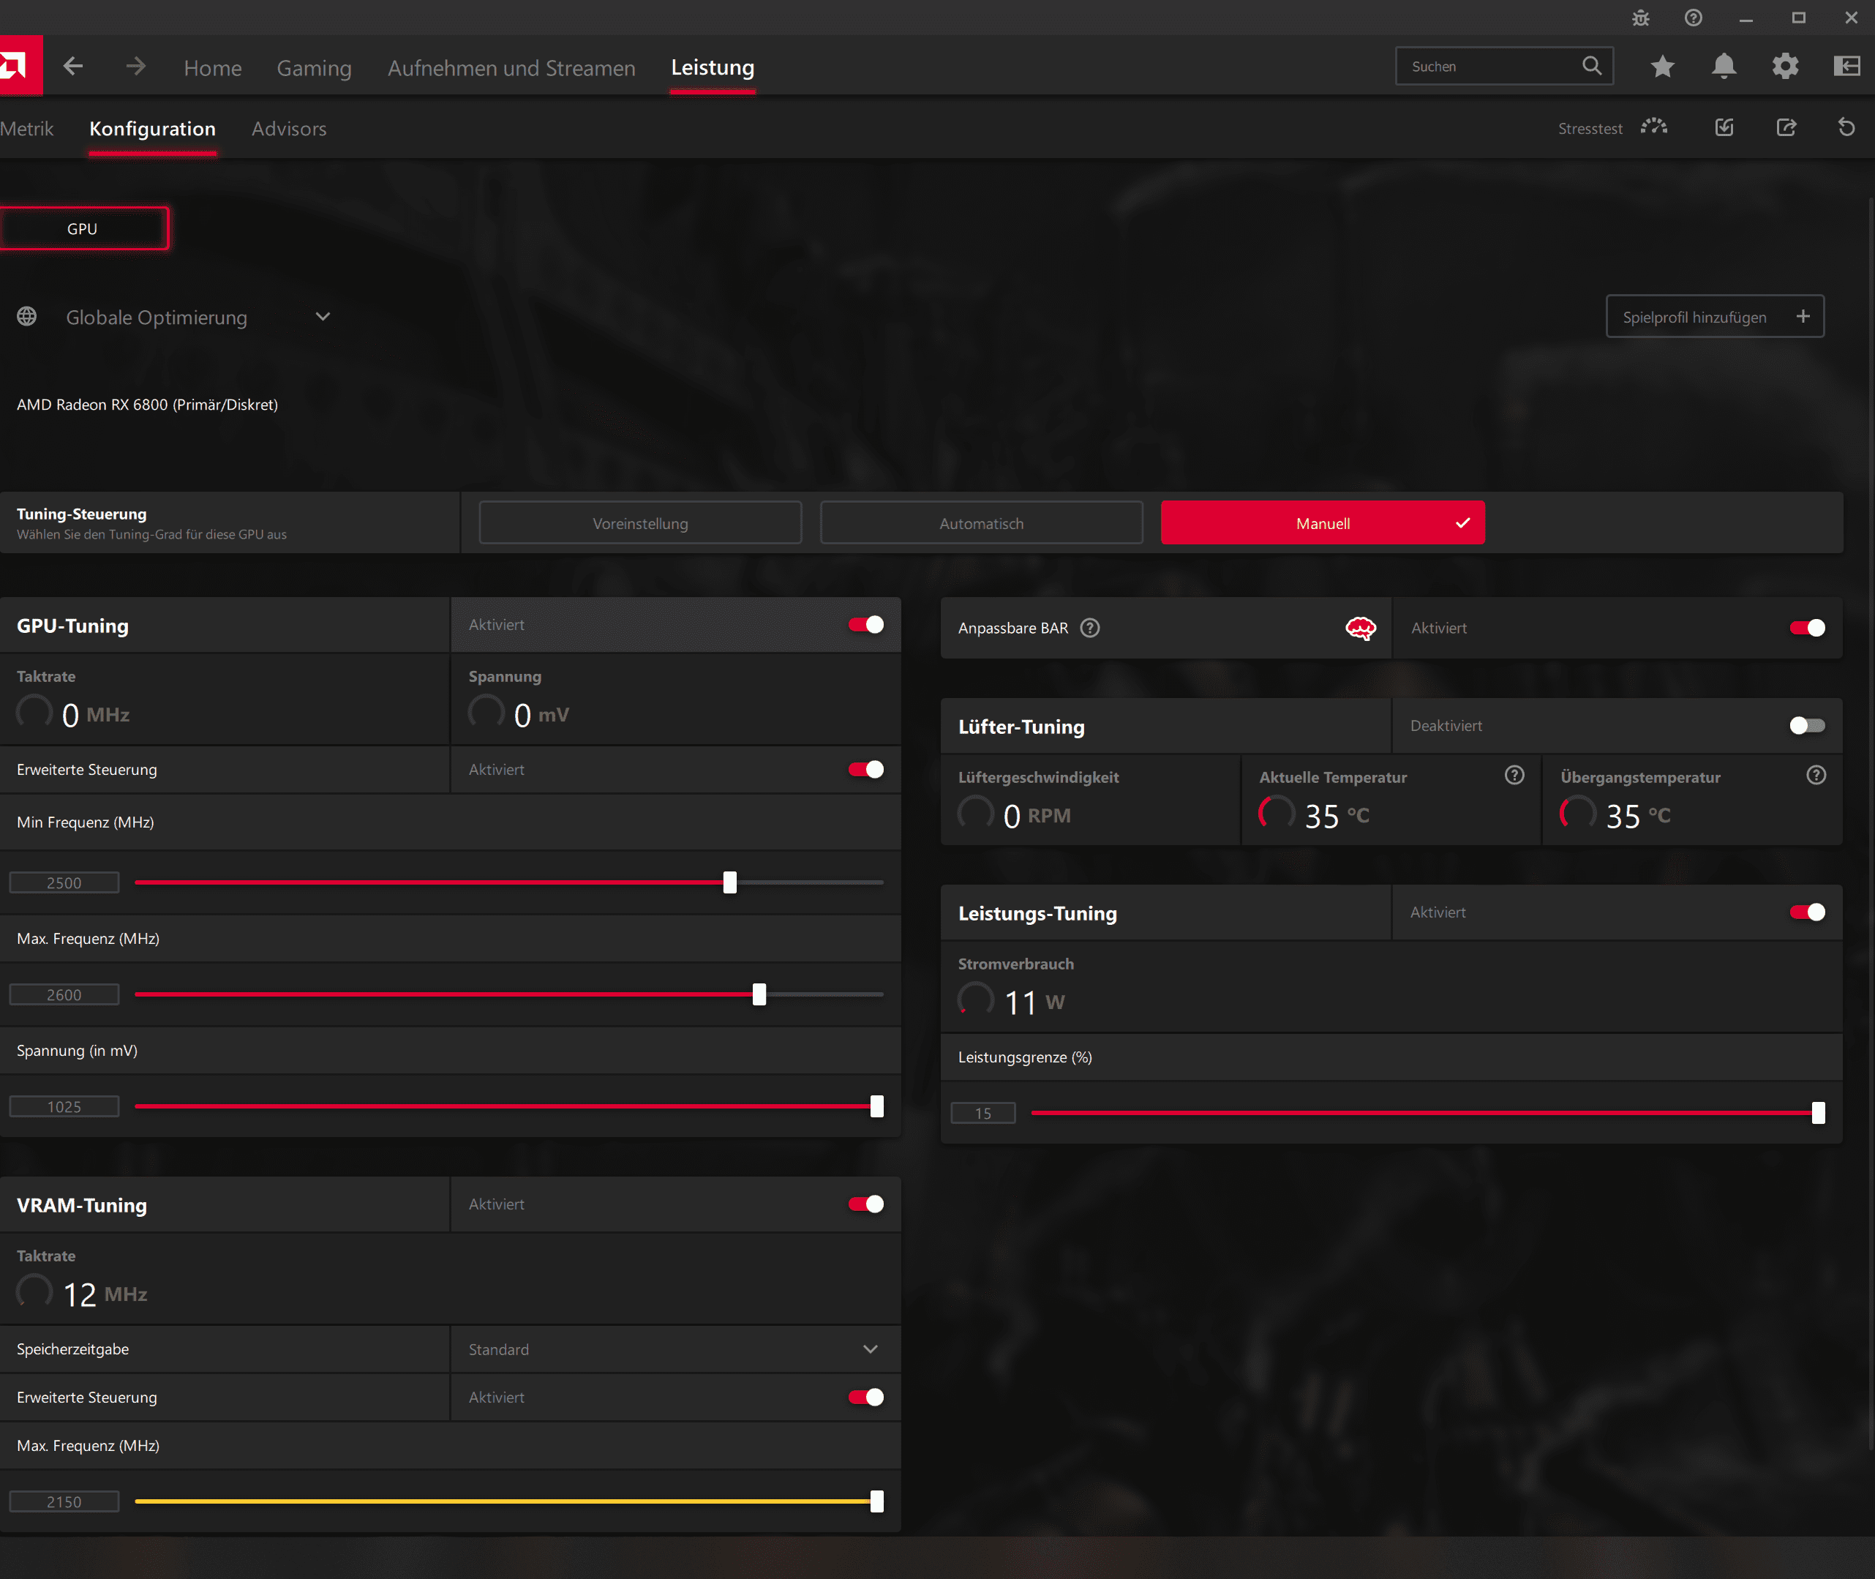This screenshot has height=1579, width=1875.
Task: Switch to the Gaming tab
Action: click(313, 68)
